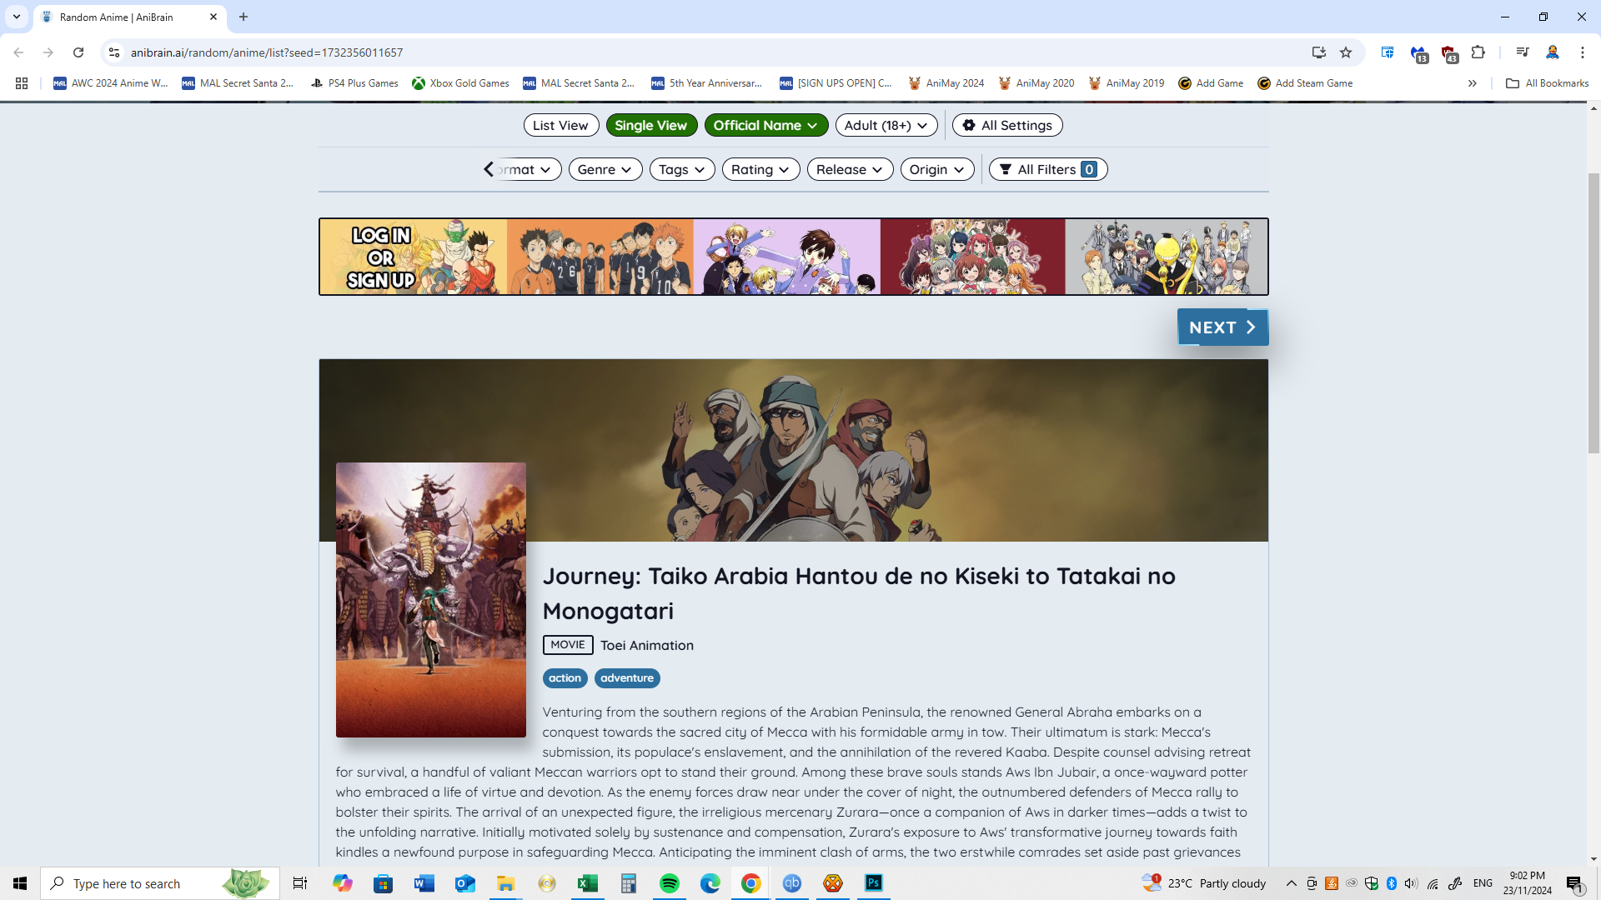Reload the page
The image size is (1601, 900).
click(x=78, y=52)
